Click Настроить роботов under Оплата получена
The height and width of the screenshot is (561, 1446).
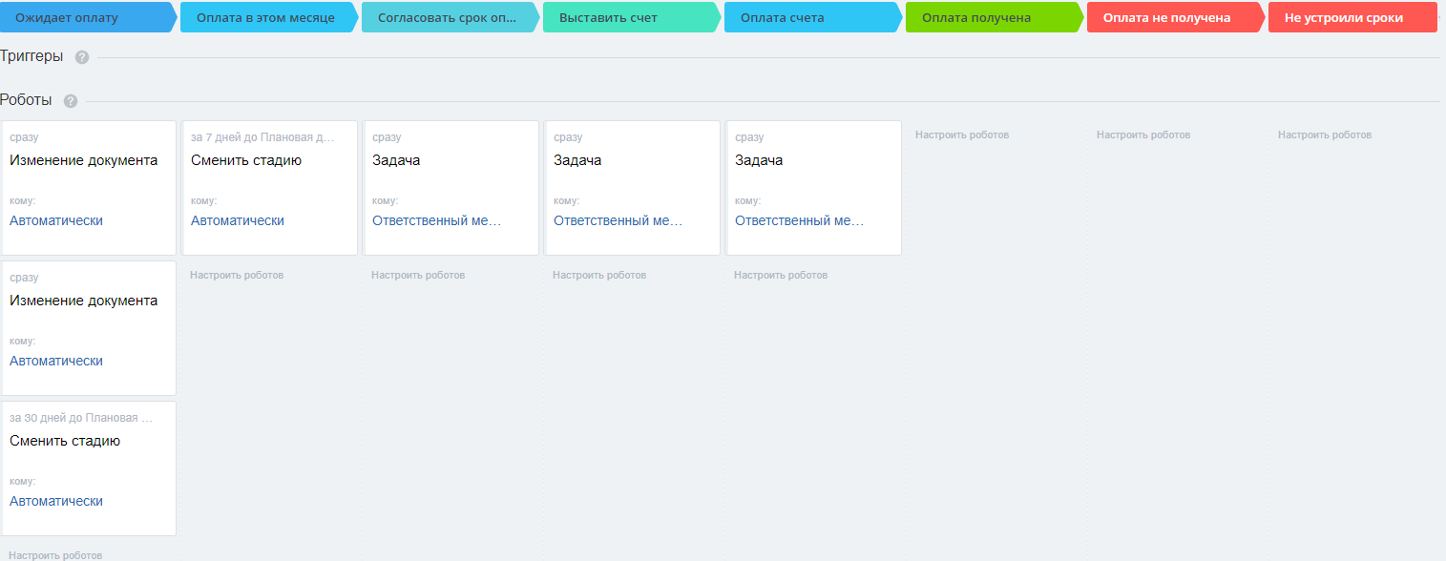coord(962,135)
